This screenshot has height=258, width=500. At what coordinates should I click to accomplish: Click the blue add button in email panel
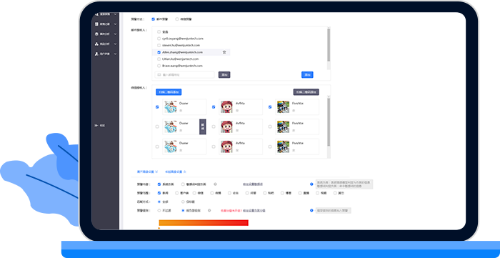307,74
